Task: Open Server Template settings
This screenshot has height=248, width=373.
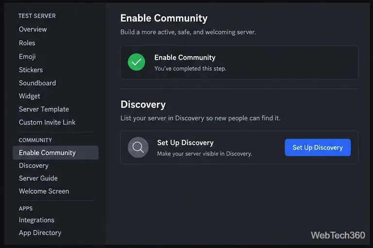Action: (x=44, y=109)
